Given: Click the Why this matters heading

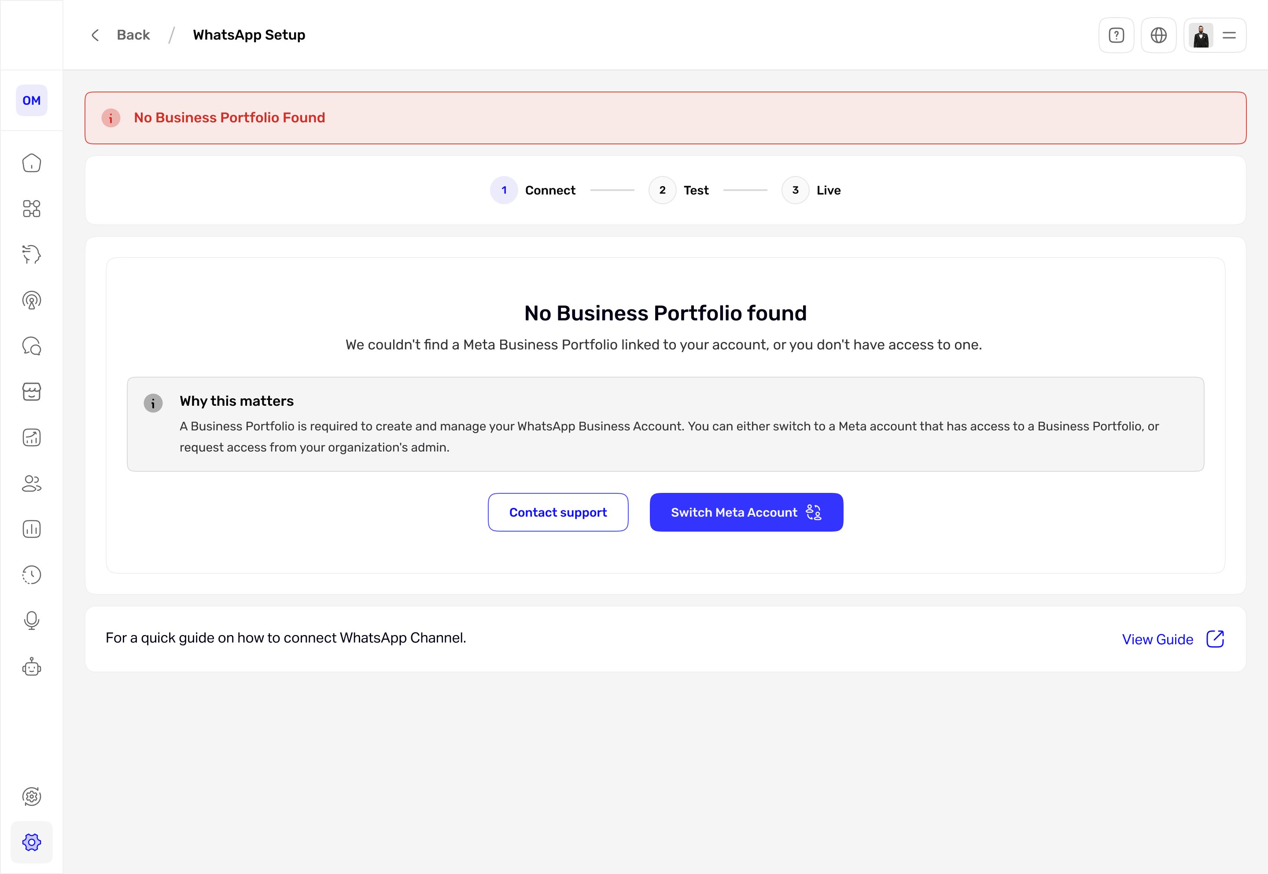Looking at the screenshot, I should [236, 401].
